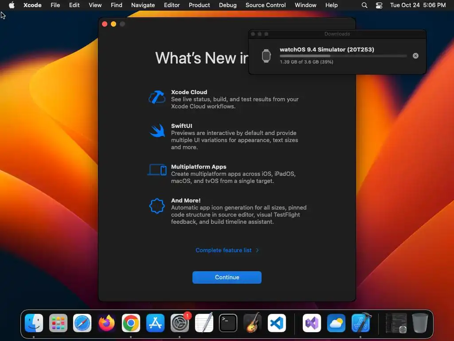Open Terminal from the Dock
The width and height of the screenshot is (454, 341).
click(228, 323)
